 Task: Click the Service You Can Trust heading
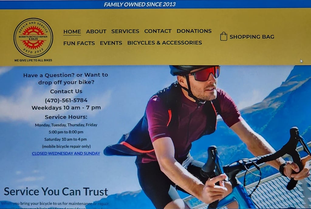pos(56,192)
